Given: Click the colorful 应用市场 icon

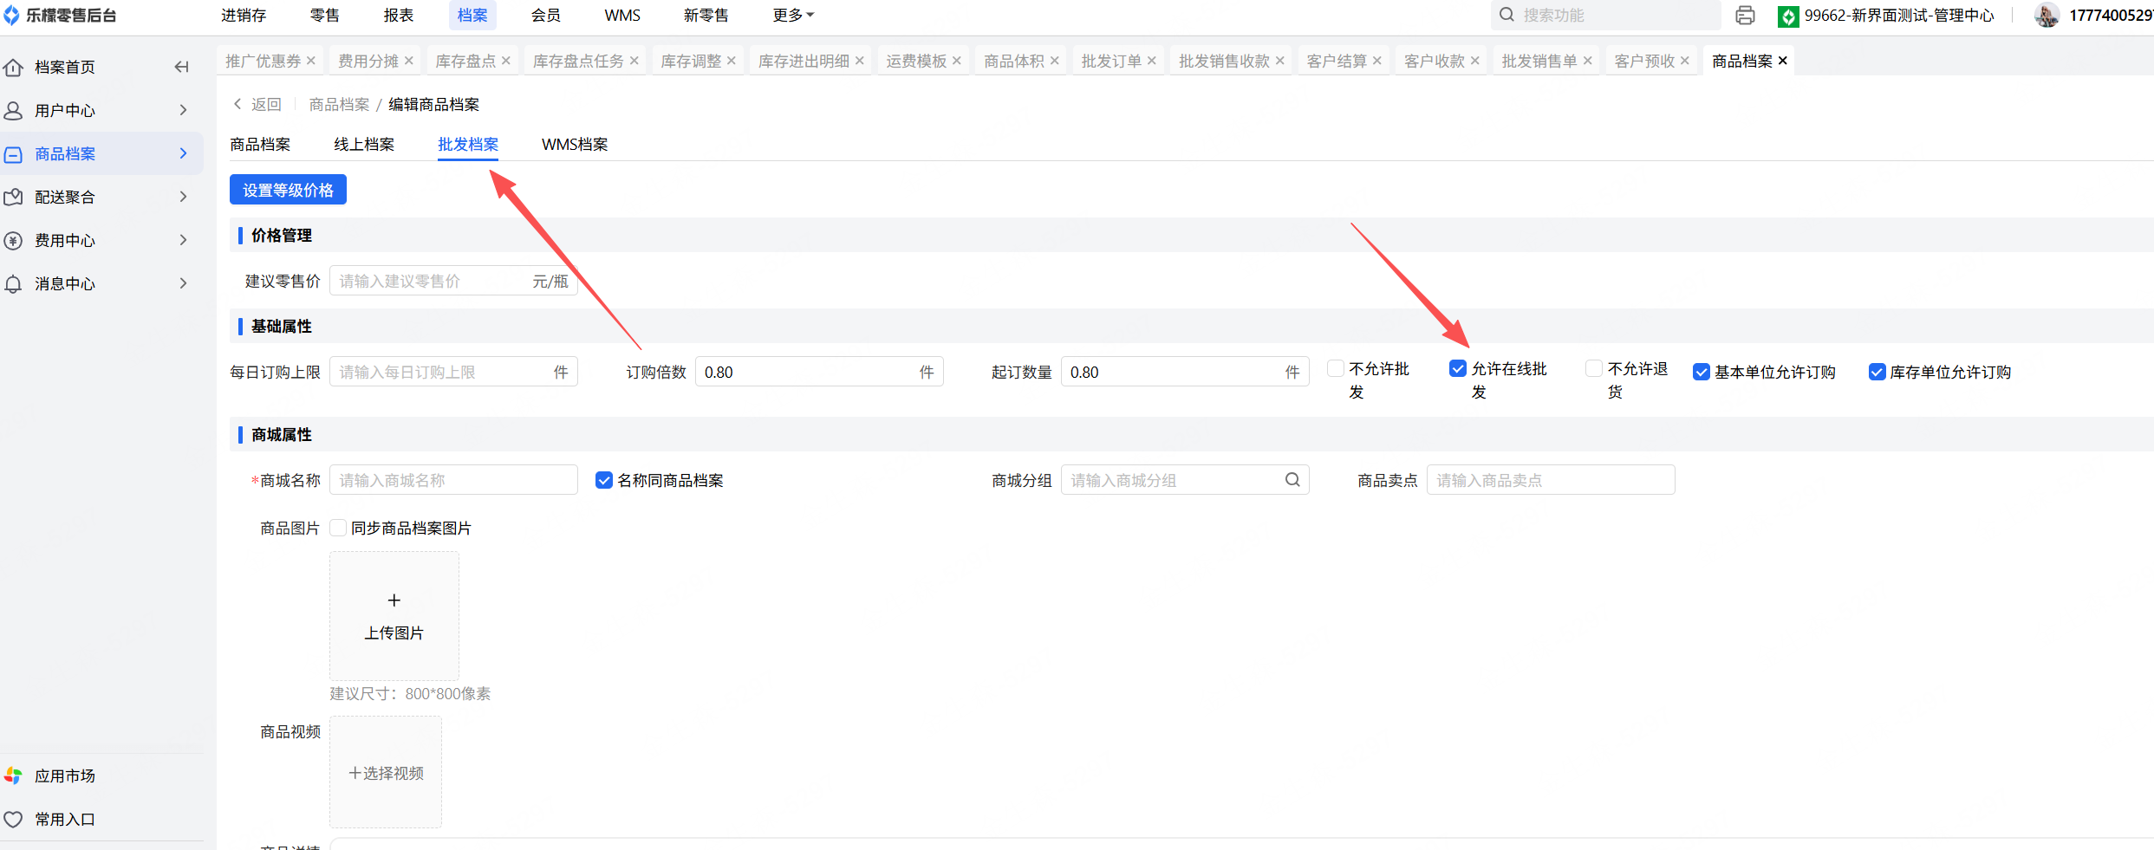Looking at the screenshot, I should click(x=13, y=775).
